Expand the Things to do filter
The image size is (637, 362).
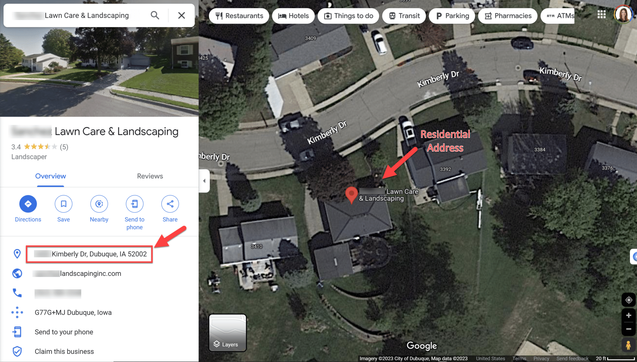pos(349,16)
